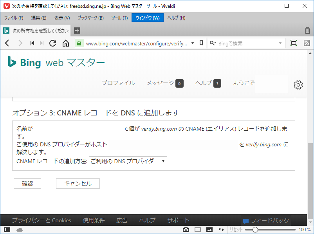Open the 使用条件 footer link
The width and height of the screenshot is (314, 234).
pyautogui.click(x=94, y=220)
